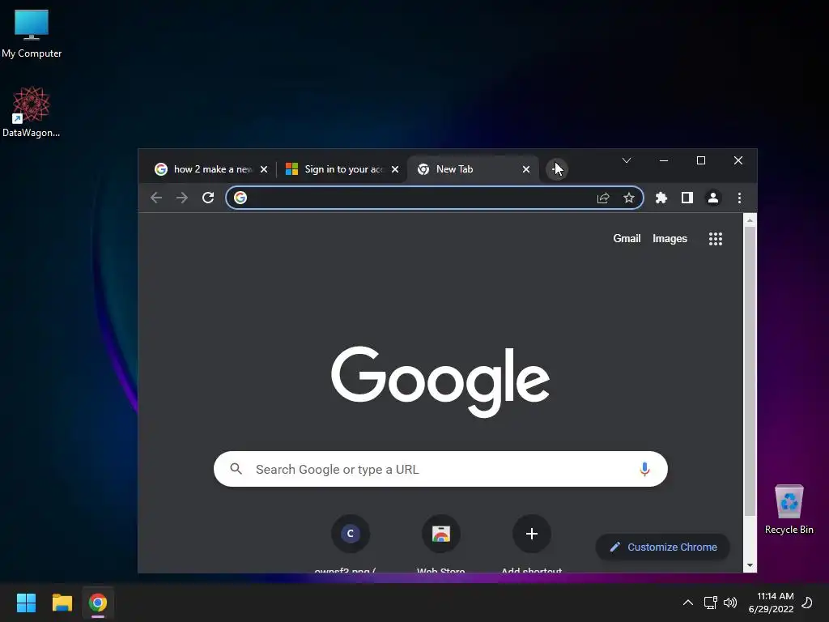Open the Extensions puzzle icon
This screenshot has width=829, height=622.
click(x=661, y=198)
